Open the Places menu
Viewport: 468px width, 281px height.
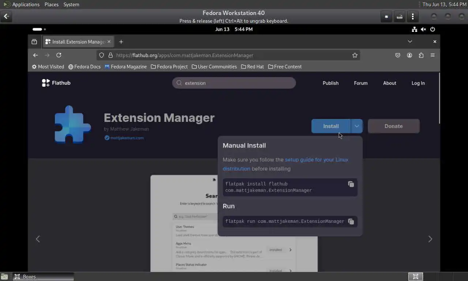click(52, 4)
